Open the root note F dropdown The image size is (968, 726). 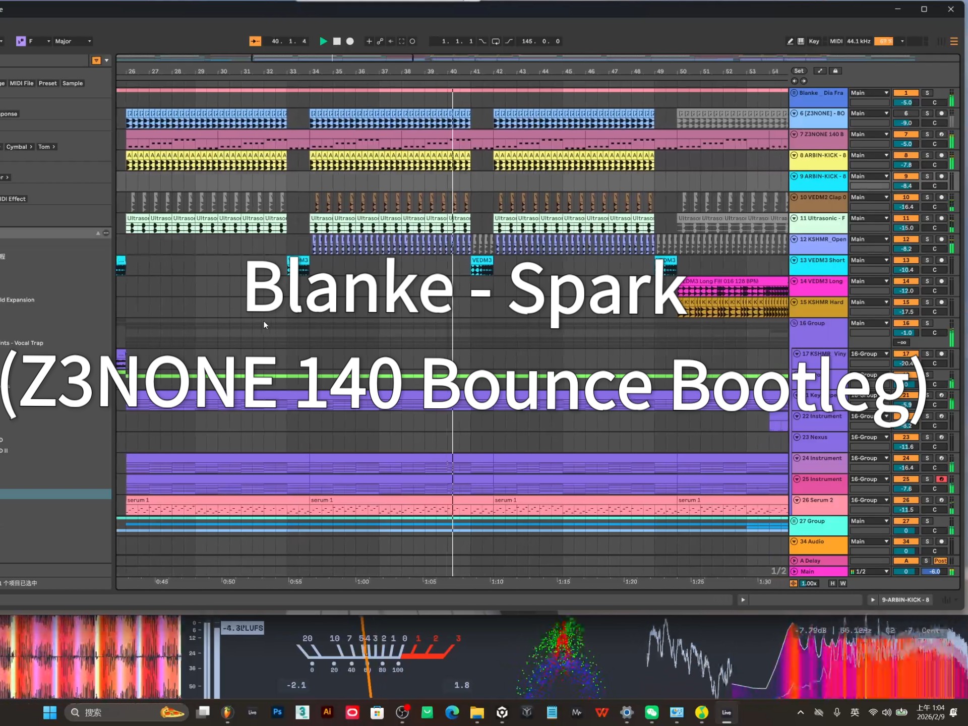[39, 41]
